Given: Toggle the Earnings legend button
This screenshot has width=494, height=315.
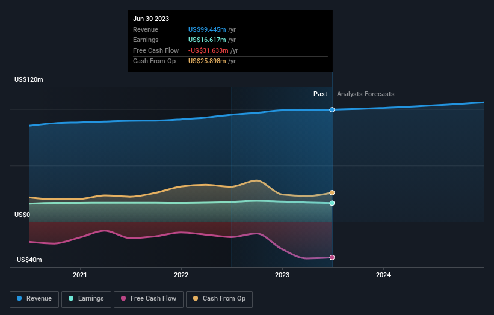Looking at the screenshot, I should click(86, 299).
